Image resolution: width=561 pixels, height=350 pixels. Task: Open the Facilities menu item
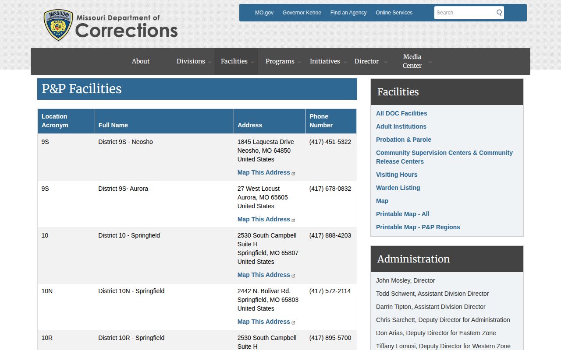click(234, 61)
